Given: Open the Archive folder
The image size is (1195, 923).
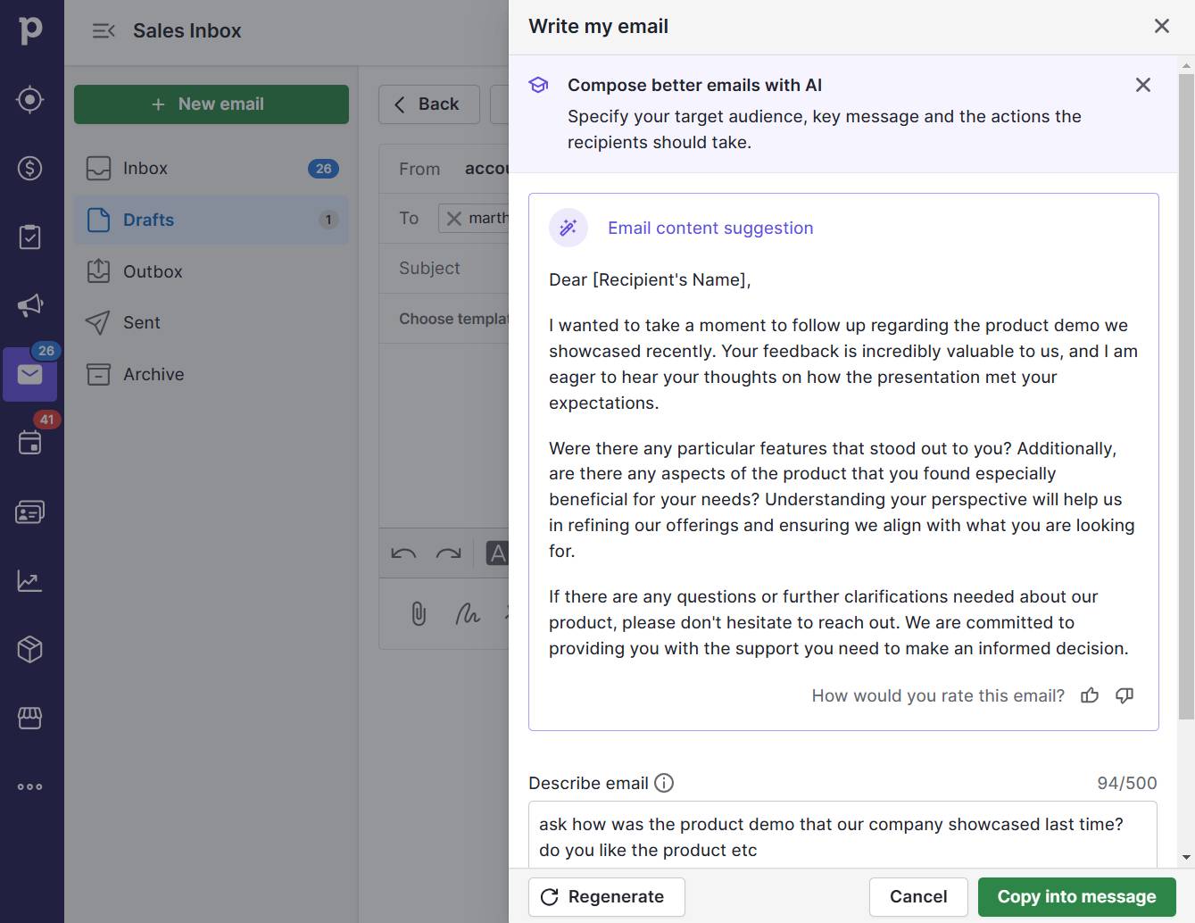Looking at the screenshot, I should pos(154,375).
